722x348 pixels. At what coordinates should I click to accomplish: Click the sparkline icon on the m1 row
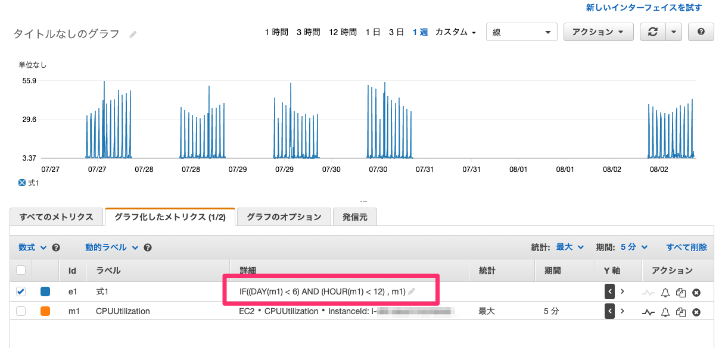648,311
